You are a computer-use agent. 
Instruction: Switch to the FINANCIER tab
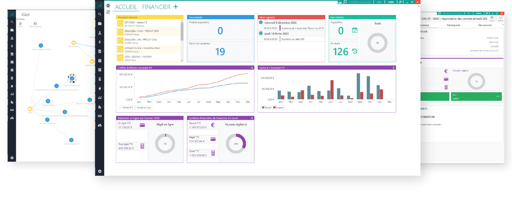(156, 7)
